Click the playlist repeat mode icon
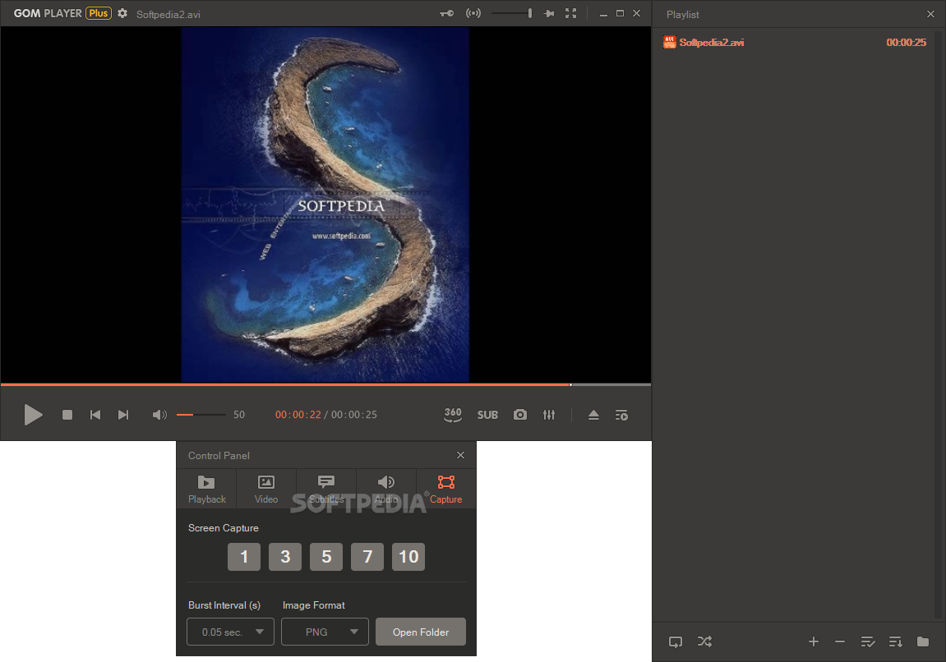 (x=676, y=641)
